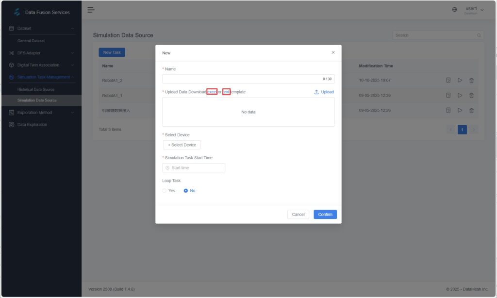Collapse the sidebar with the hamburger icon
Image resolution: width=497 pixels, height=298 pixels.
coord(91,10)
